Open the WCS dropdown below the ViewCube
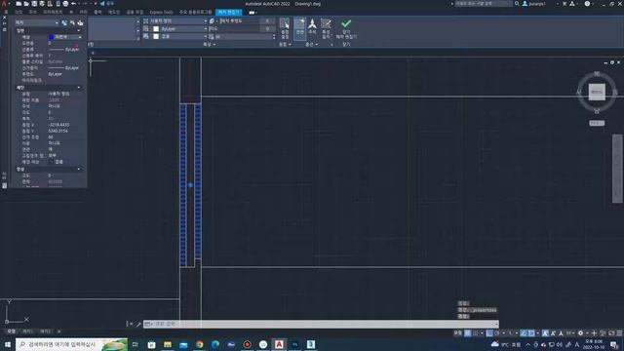This screenshot has height=351, width=624. click(x=597, y=123)
